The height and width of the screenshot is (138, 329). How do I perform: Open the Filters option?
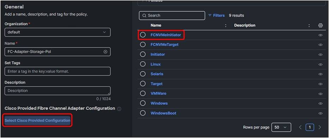pos(216,15)
